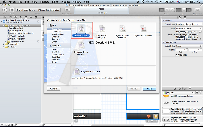The height and width of the screenshot is (127, 203).
Task: Open the Project navigator tab icon
Action: [x=5, y=17]
